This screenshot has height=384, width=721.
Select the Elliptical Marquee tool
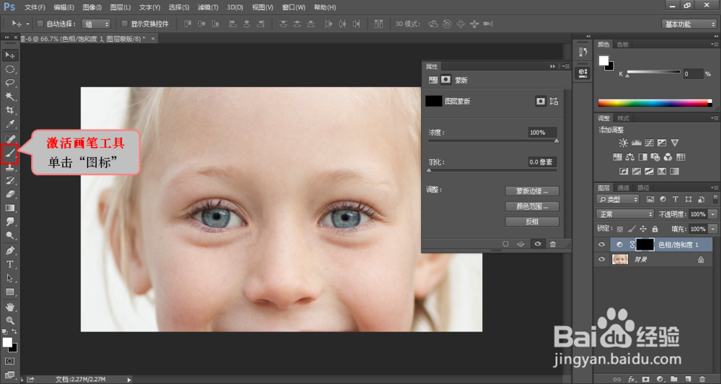pyautogui.click(x=9, y=69)
